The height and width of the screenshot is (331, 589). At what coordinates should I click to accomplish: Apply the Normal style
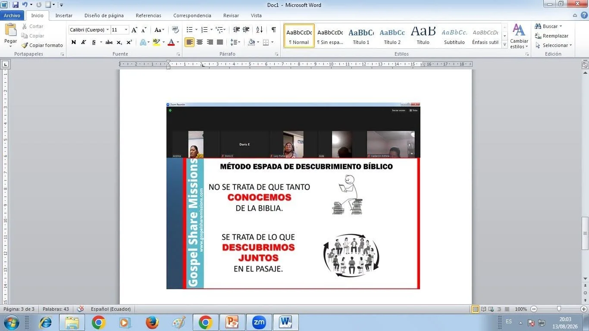pyautogui.click(x=299, y=36)
